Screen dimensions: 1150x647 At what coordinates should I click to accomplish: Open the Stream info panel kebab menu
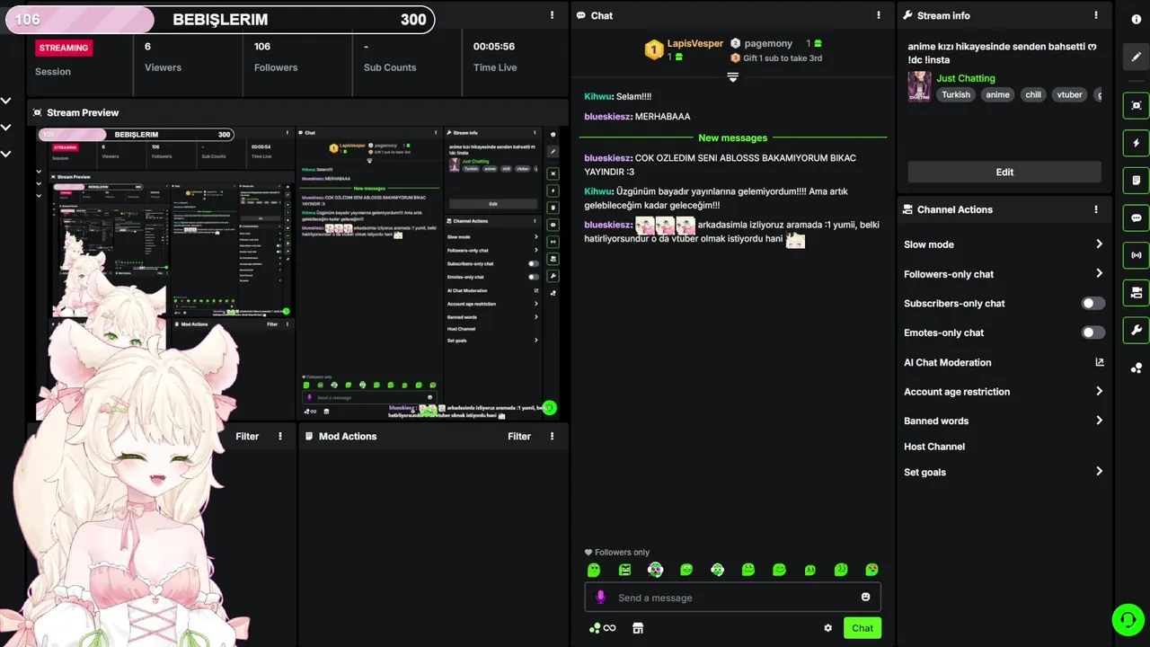(1096, 15)
